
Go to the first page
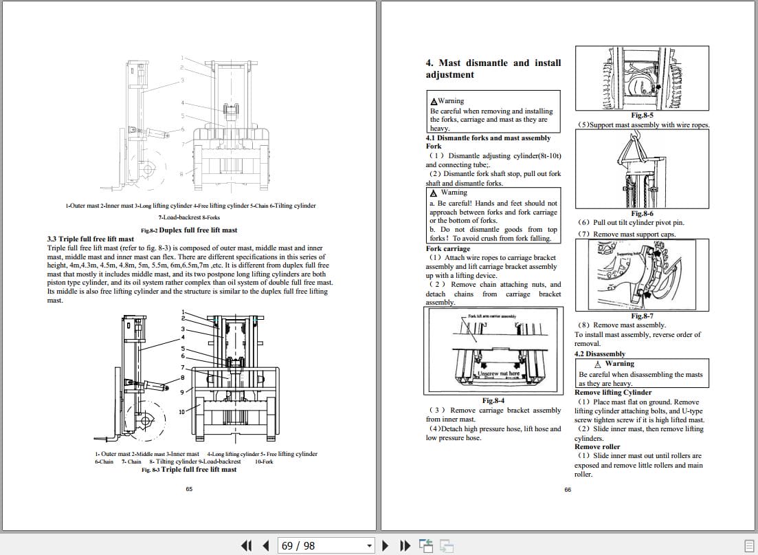point(246,546)
